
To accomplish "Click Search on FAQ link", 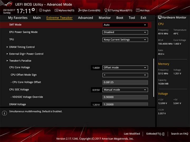I will tap(180, 134).
